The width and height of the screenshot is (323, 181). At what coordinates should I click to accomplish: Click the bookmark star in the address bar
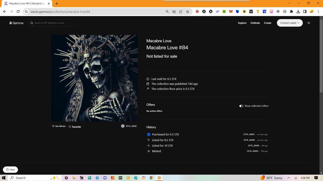point(188,12)
